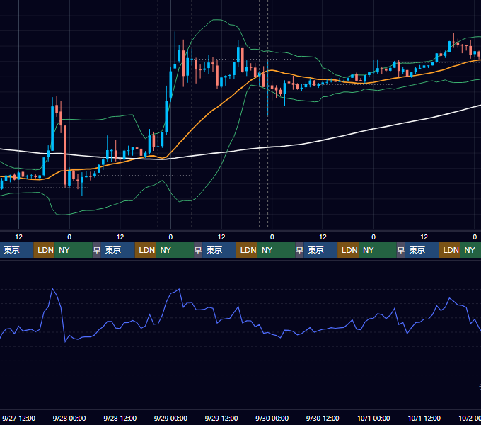Select the NY session block above 9/30 00:00
The image size is (481, 425).
click(276, 250)
